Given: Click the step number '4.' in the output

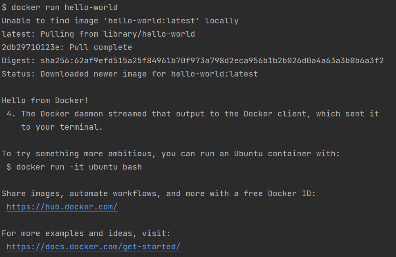Looking at the screenshot, I should click(x=11, y=114).
